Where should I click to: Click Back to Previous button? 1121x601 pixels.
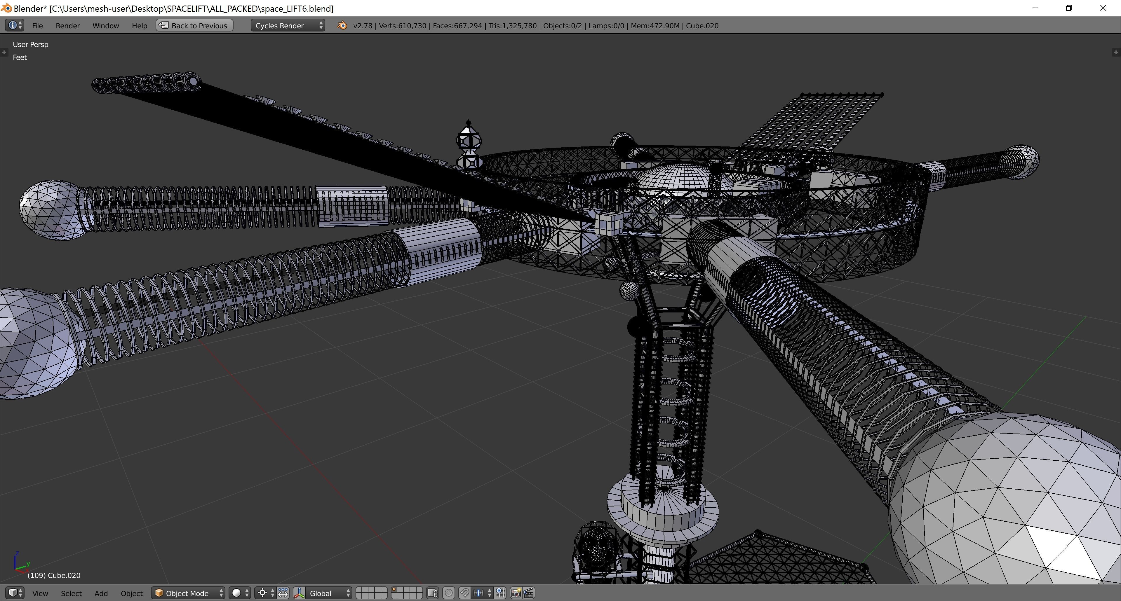[x=194, y=26]
